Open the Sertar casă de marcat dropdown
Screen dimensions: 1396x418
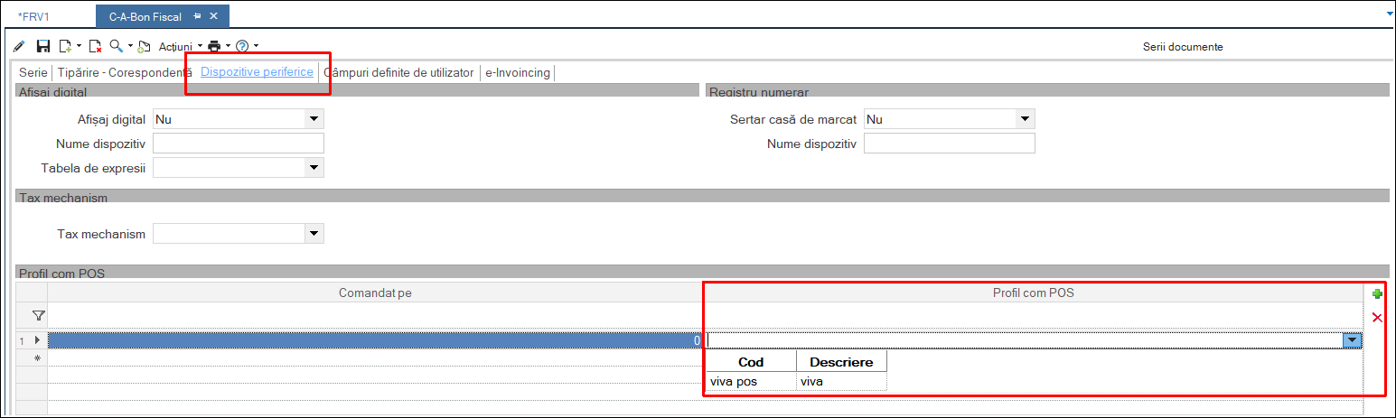(x=1024, y=119)
